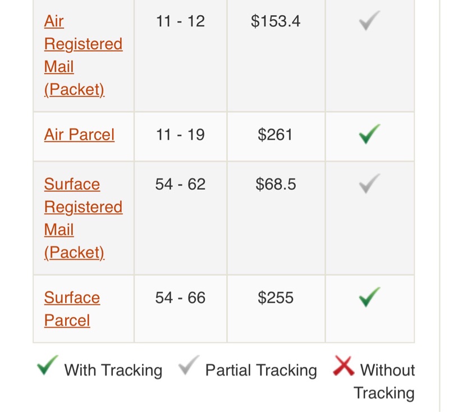Click the Partial Tracking legend label

pos(261,370)
